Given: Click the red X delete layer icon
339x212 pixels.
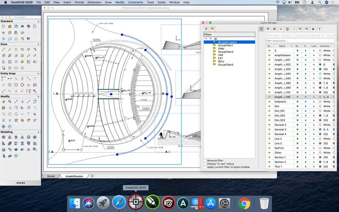Looking at the screenshot, I should [x=281, y=29].
